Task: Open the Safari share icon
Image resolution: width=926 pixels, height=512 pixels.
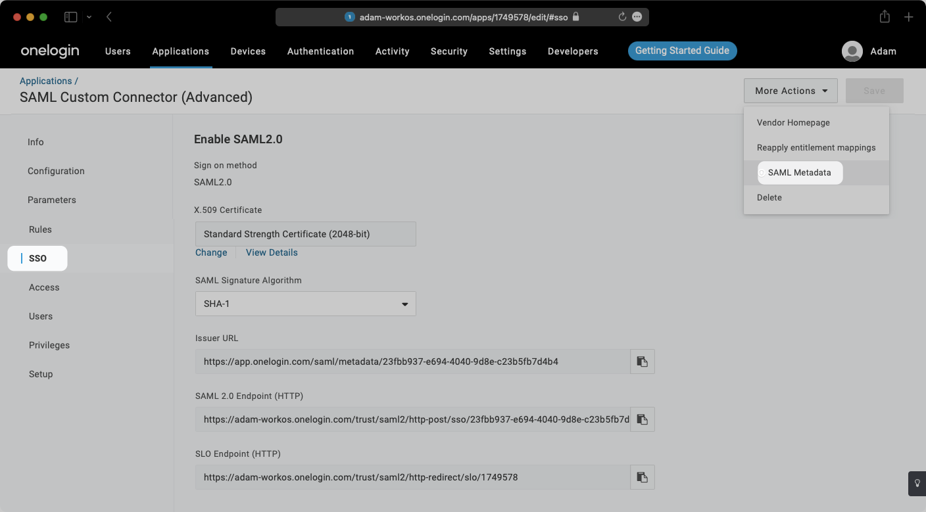Action: 884,16
